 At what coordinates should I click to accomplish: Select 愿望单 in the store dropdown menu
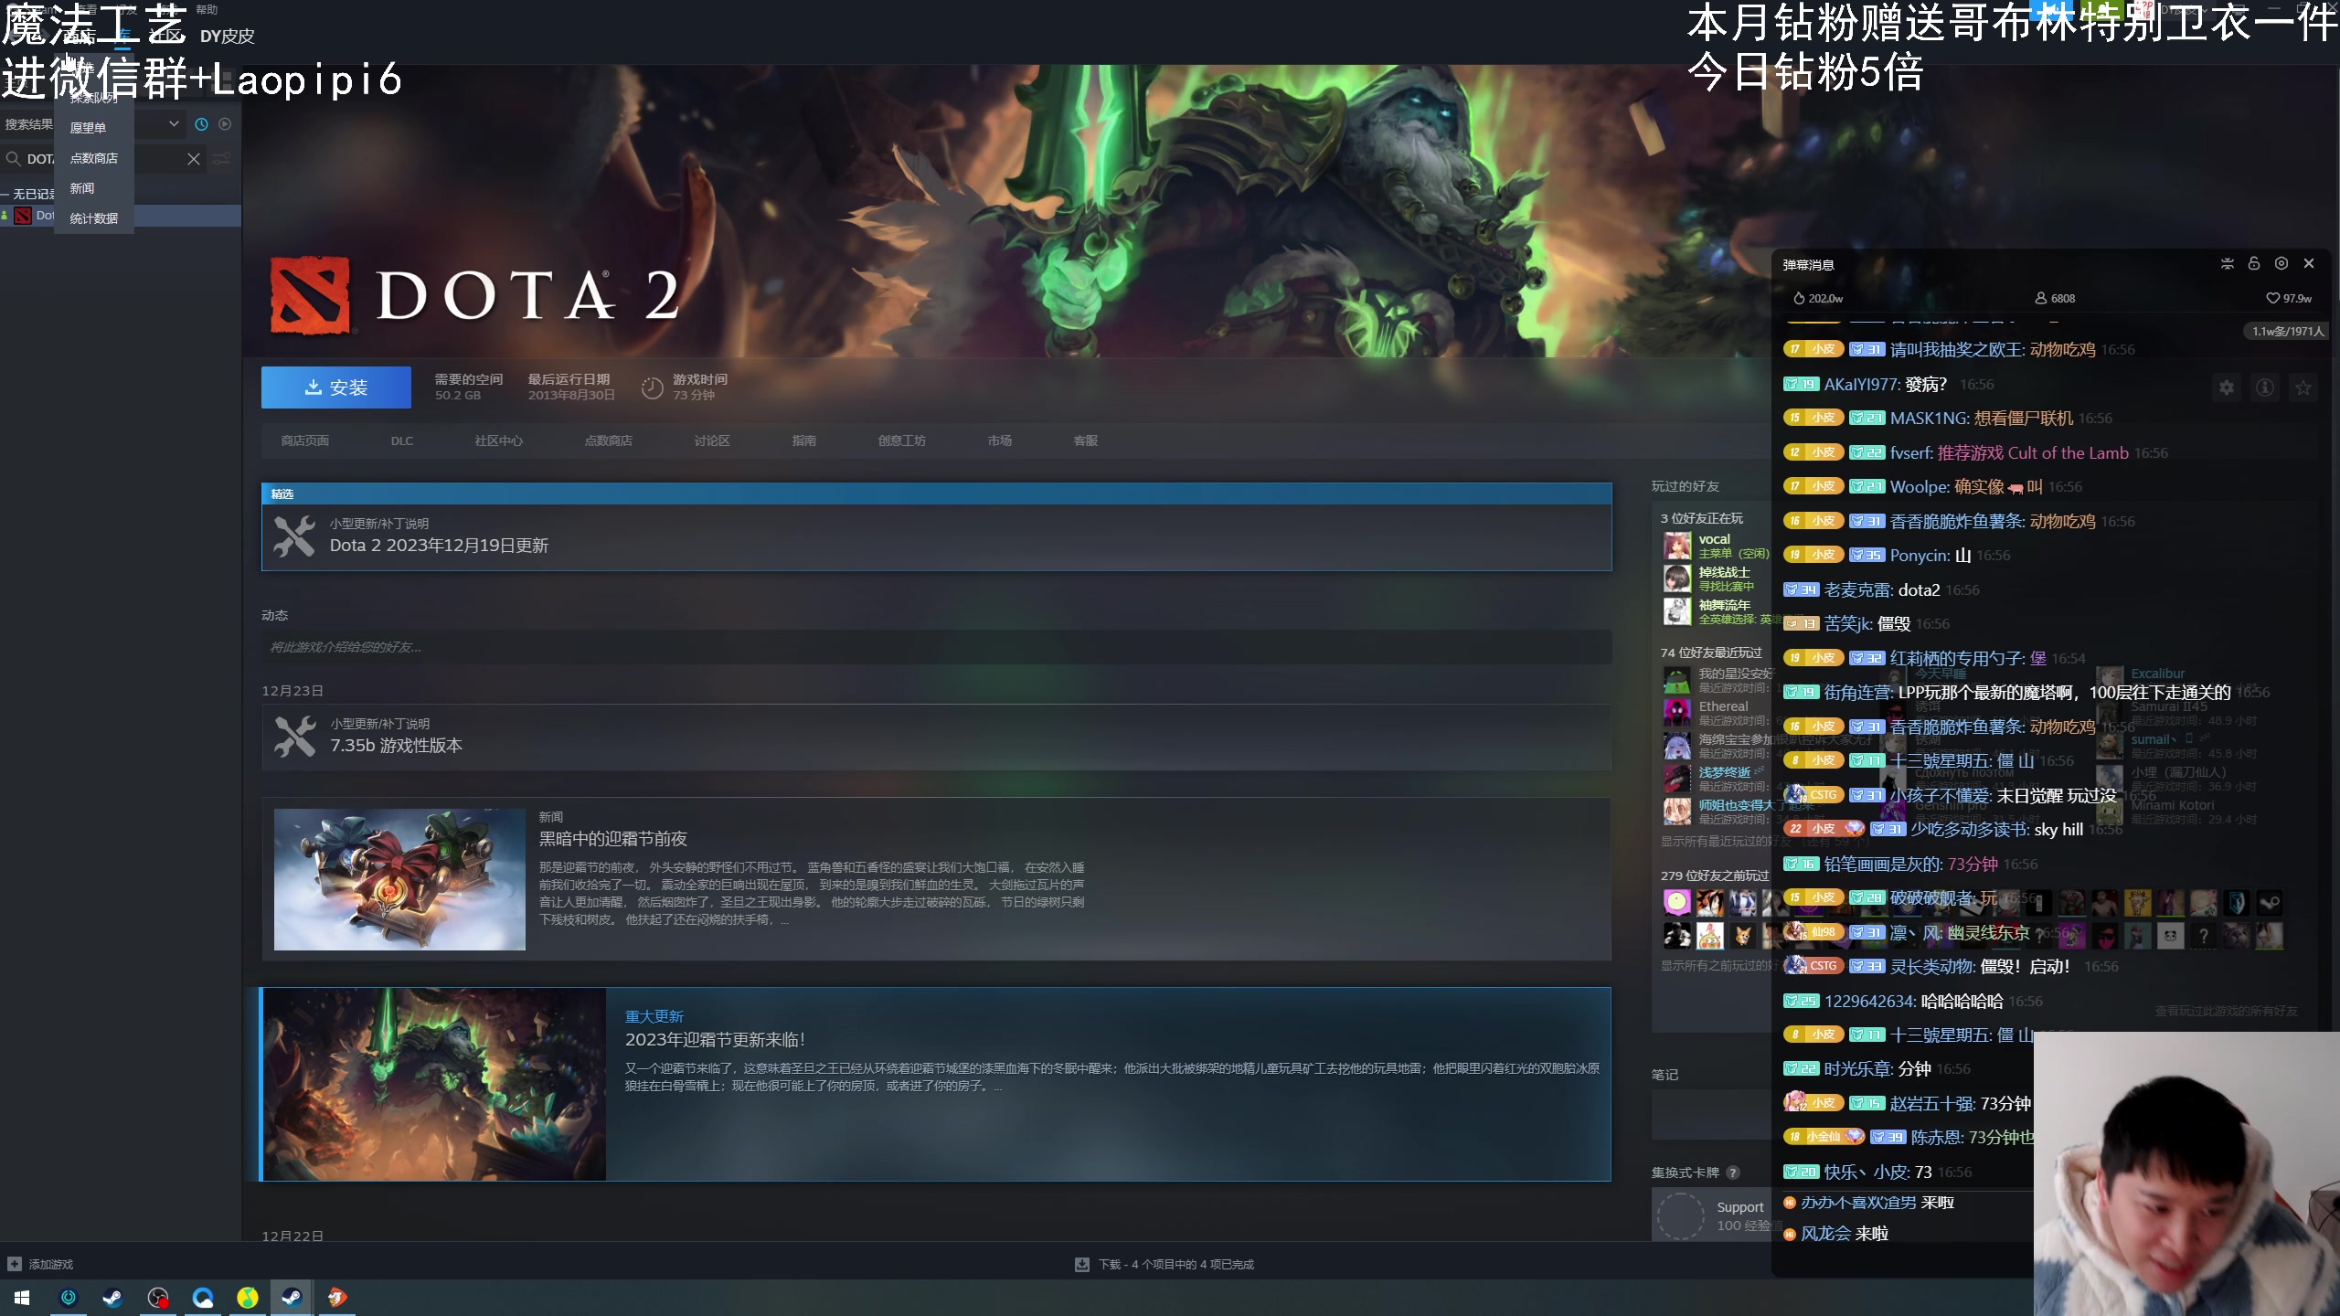88,128
